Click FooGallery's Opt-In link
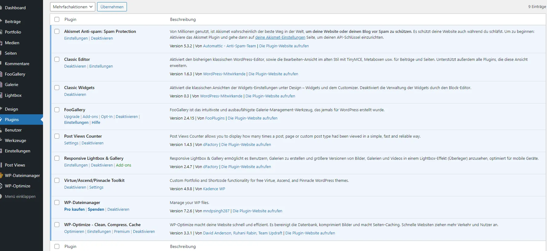This screenshot has width=547, height=251. click(x=107, y=117)
